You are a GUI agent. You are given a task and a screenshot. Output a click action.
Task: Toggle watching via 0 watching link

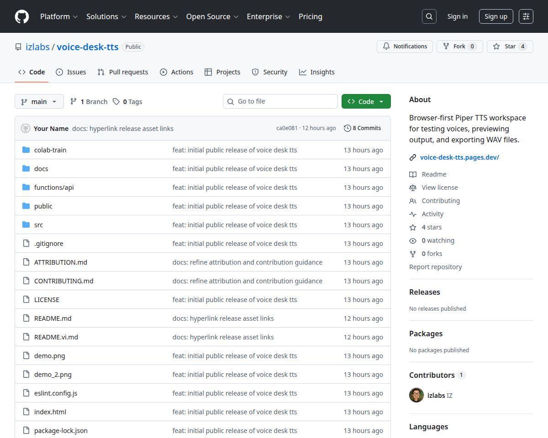coord(438,240)
